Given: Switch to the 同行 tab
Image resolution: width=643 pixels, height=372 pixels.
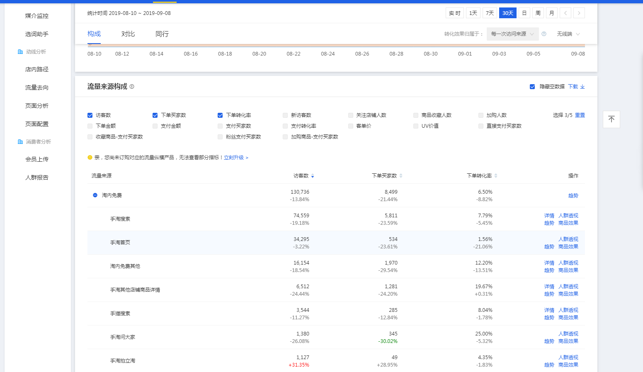Looking at the screenshot, I should [162, 34].
